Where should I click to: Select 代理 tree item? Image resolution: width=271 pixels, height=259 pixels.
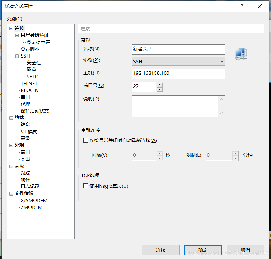coord(25,104)
